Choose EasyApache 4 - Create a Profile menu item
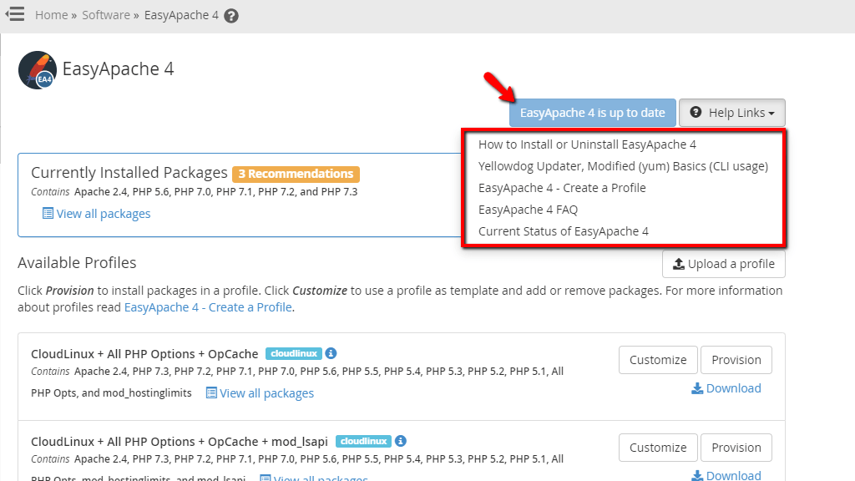Image resolution: width=855 pixels, height=481 pixels. [562, 188]
